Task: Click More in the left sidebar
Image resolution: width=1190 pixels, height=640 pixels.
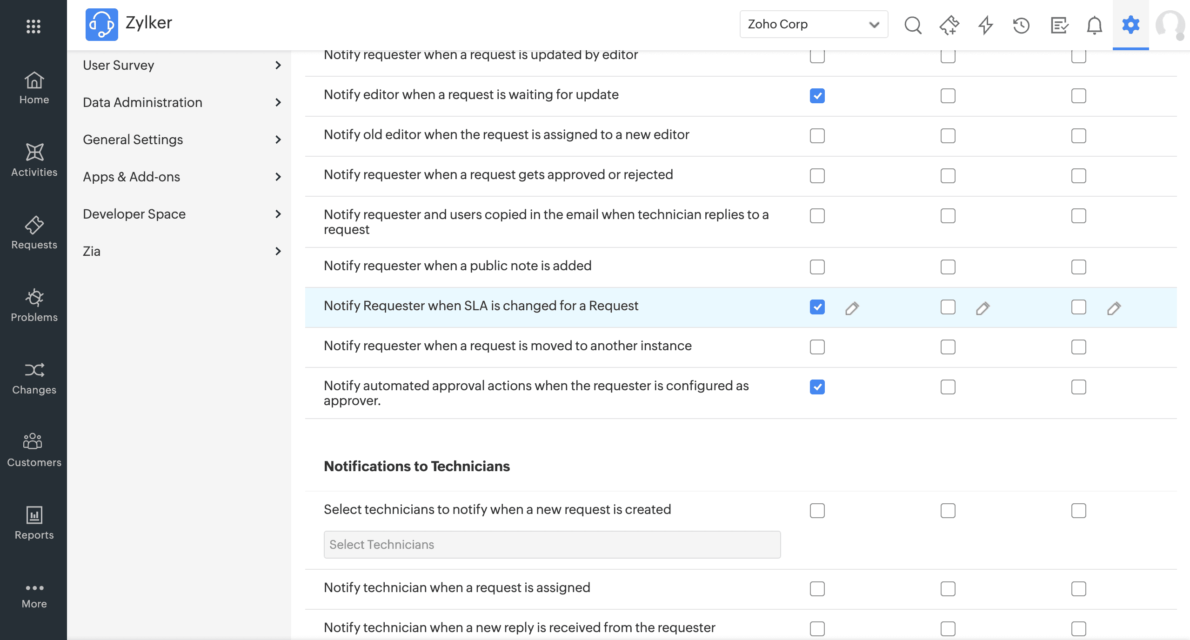Action: (34, 595)
